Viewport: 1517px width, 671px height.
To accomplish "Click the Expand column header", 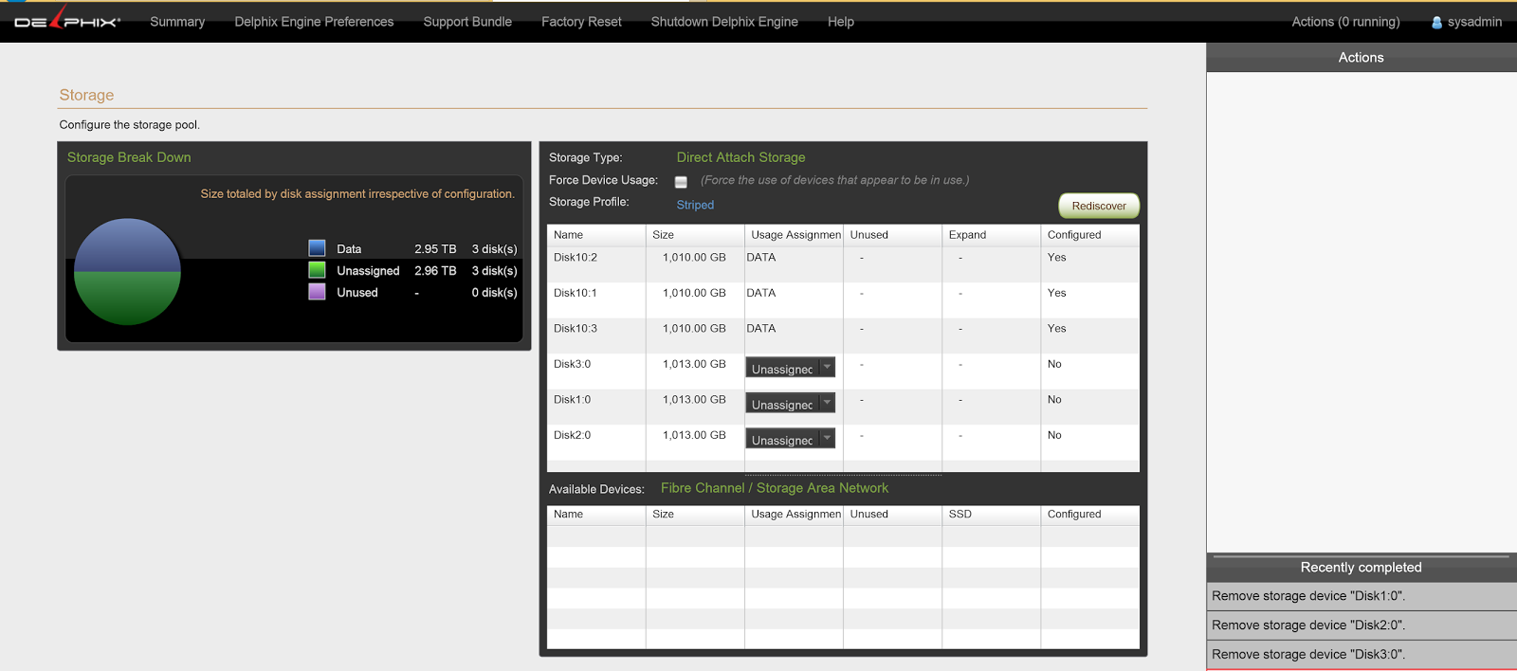I will (x=991, y=235).
